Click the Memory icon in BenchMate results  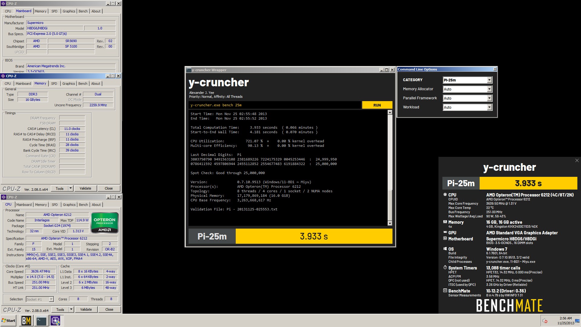pyautogui.click(x=445, y=222)
